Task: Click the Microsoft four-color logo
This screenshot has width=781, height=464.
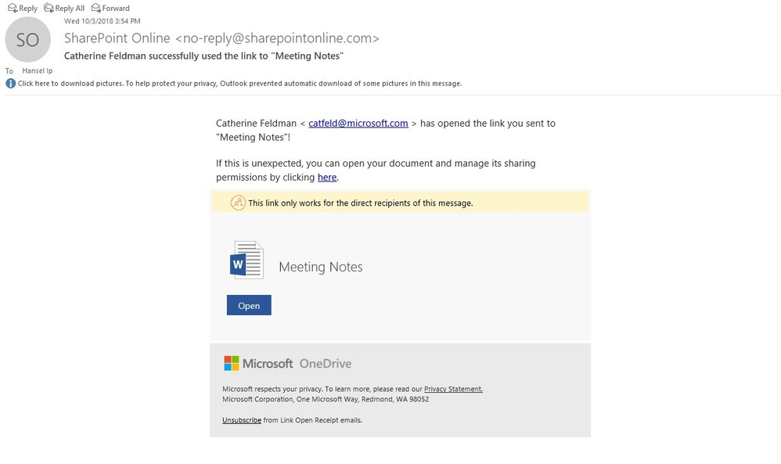Action: [x=231, y=363]
